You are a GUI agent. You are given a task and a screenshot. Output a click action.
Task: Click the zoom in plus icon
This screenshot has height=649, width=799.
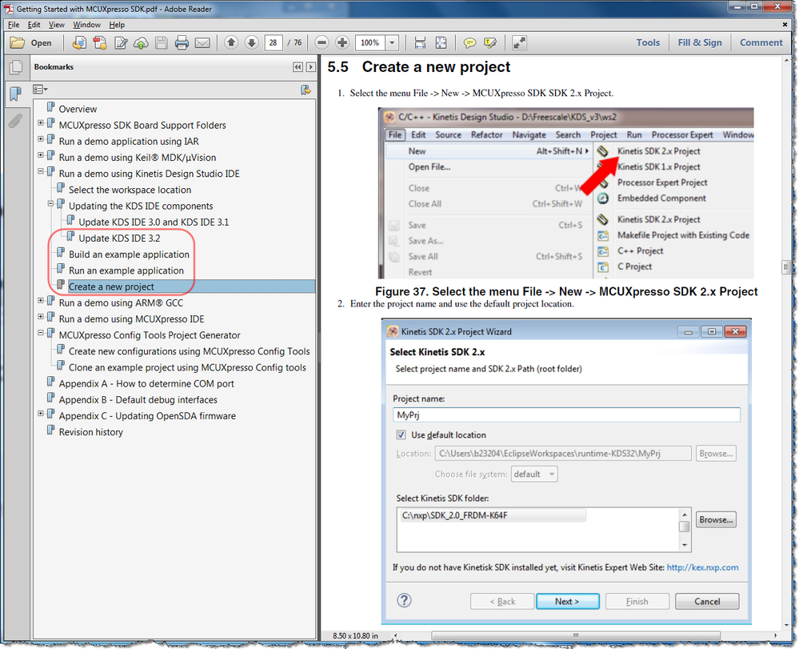tap(342, 43)
